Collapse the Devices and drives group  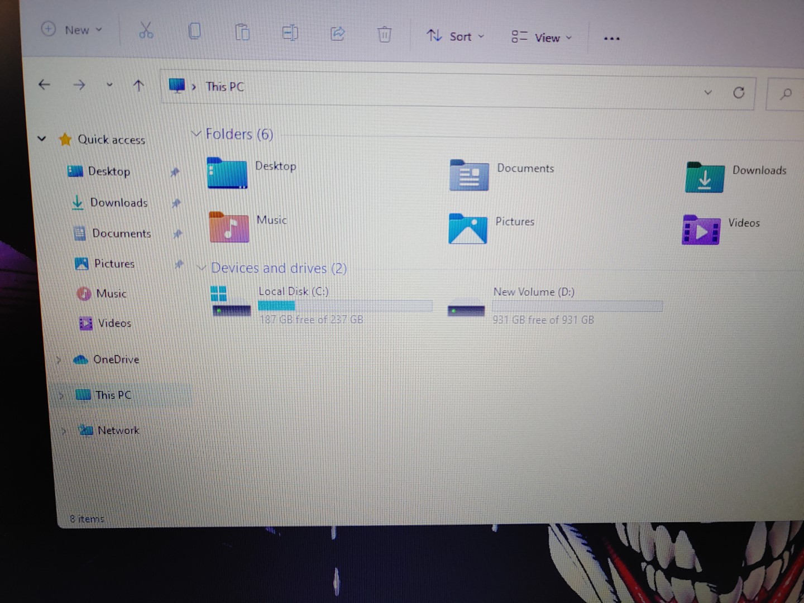click(201, 268)
